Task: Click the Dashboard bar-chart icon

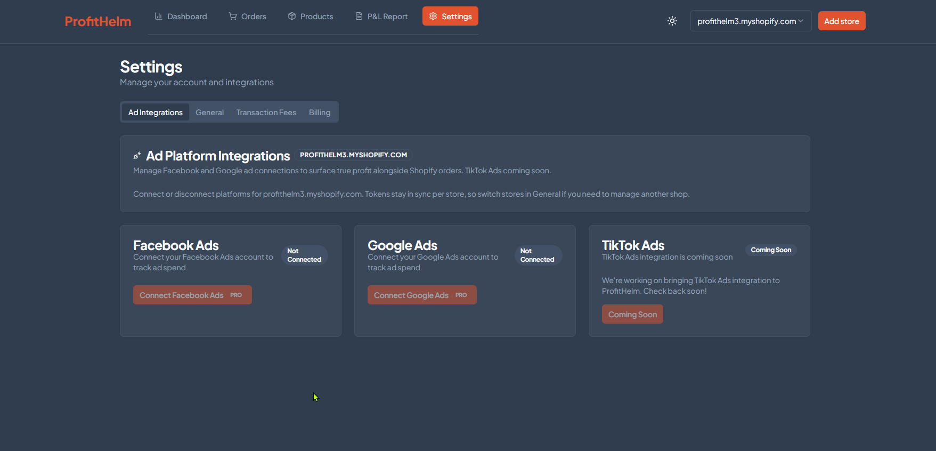Action: tap(158, 16)
